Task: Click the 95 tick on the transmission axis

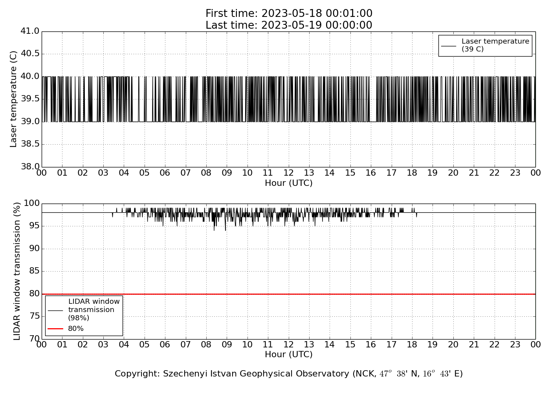Action: pos(34,226)
